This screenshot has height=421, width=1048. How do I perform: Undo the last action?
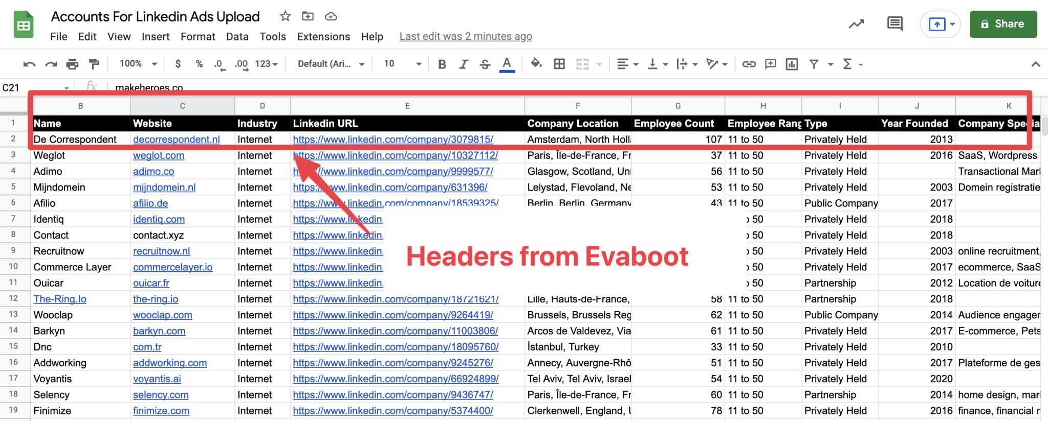point(29,64)
